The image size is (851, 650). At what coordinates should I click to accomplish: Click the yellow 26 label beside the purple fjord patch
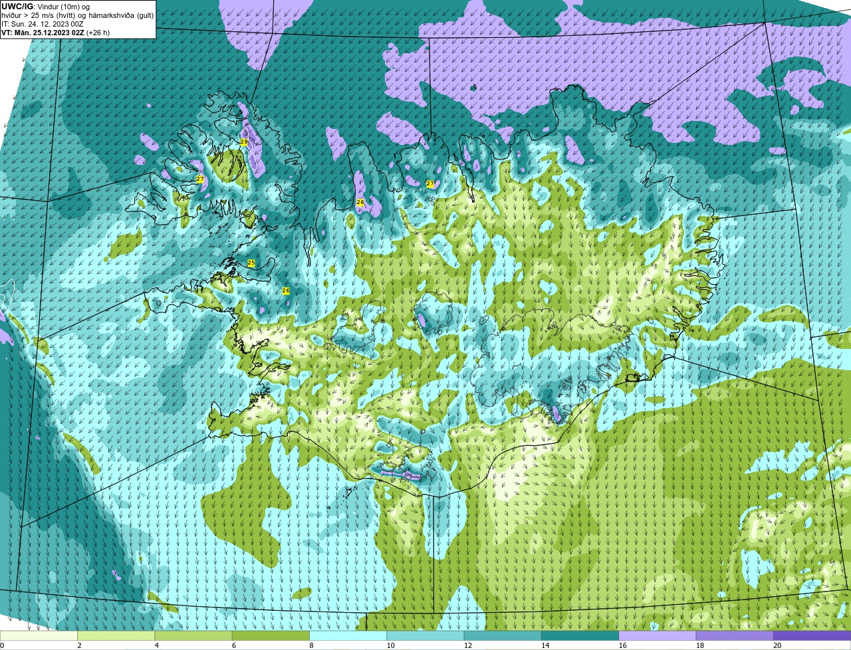click(360, 202)
